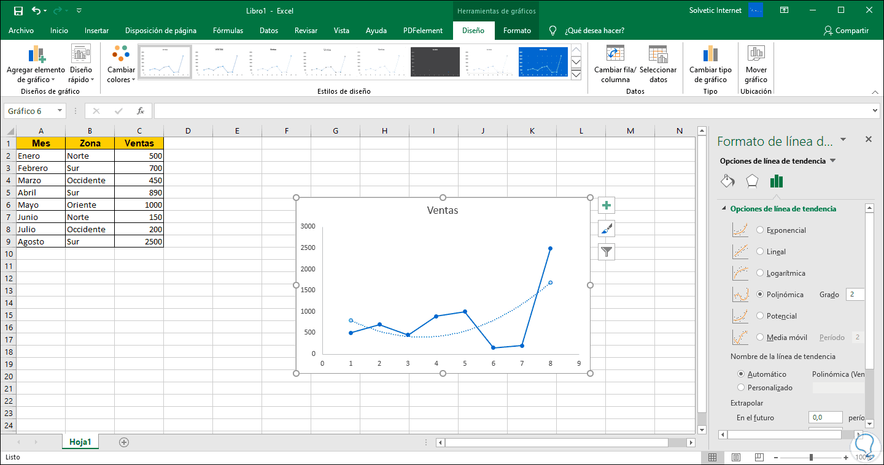Click the Grado degree input field
Screen dimensions: 884x465
[855, 295]
